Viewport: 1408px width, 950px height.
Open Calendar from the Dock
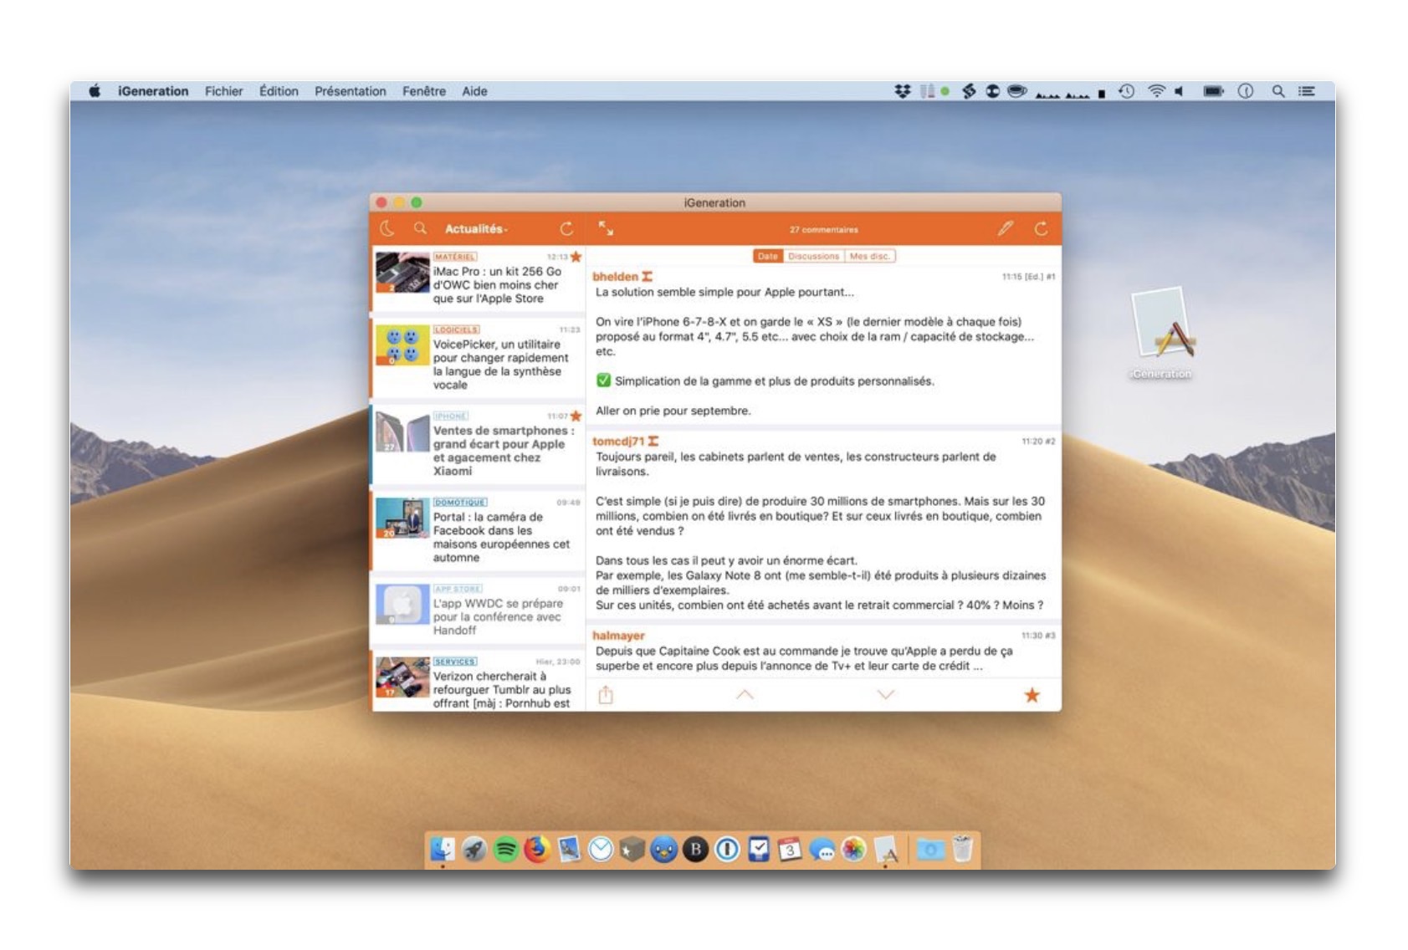pos(790,850)
